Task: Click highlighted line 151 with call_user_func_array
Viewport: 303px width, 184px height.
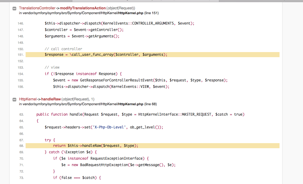Action: (x=153, y=54)
